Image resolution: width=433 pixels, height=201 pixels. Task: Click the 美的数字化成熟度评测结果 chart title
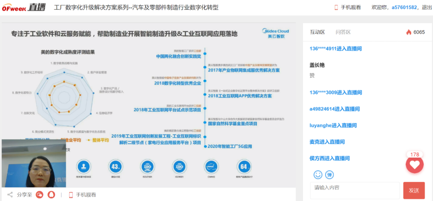click(x=68, y=52)
